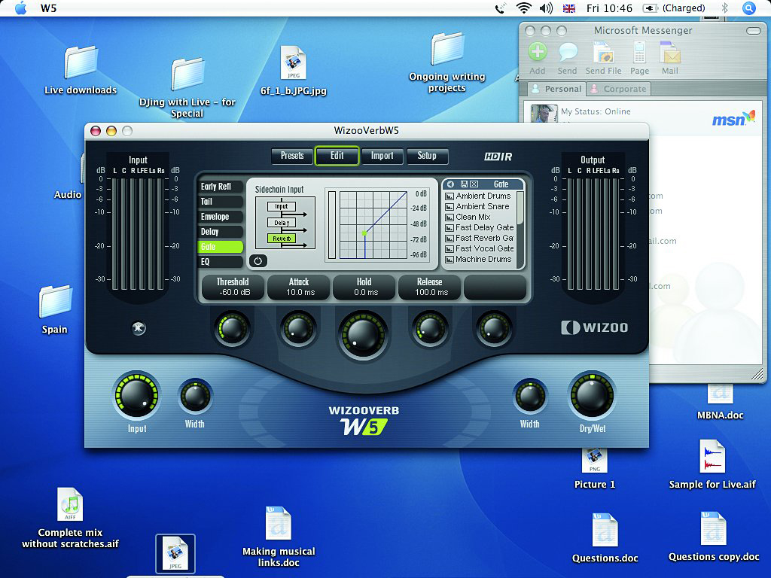The width and height of the screenshot is (771, 578).
Task: Click the delete X icon in Gate presets
Action: tap(474, 184)
